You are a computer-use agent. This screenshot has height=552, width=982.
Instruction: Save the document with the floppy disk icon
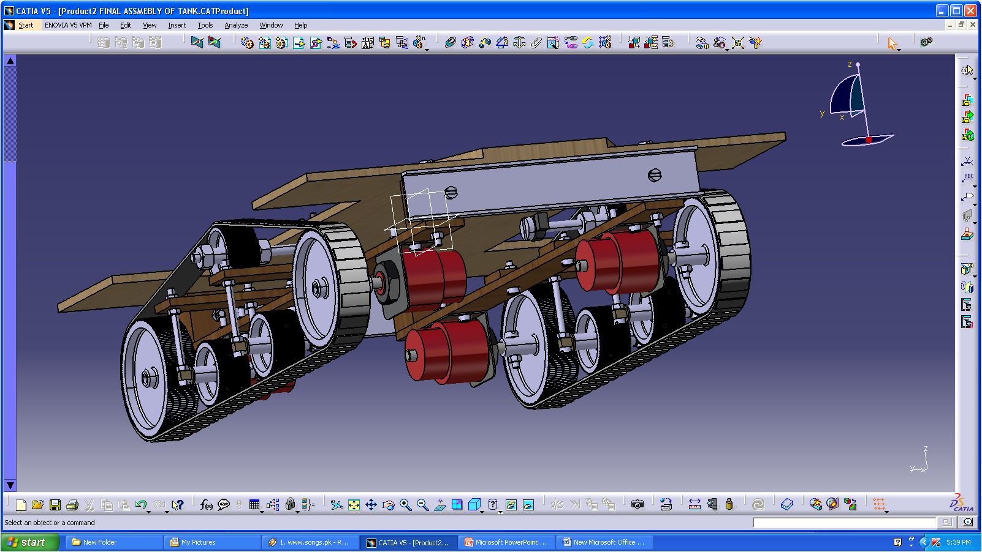point(55,505)
